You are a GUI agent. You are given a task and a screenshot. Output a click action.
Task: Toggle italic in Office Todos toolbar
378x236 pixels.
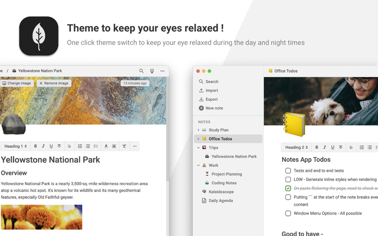pos(324,147)
